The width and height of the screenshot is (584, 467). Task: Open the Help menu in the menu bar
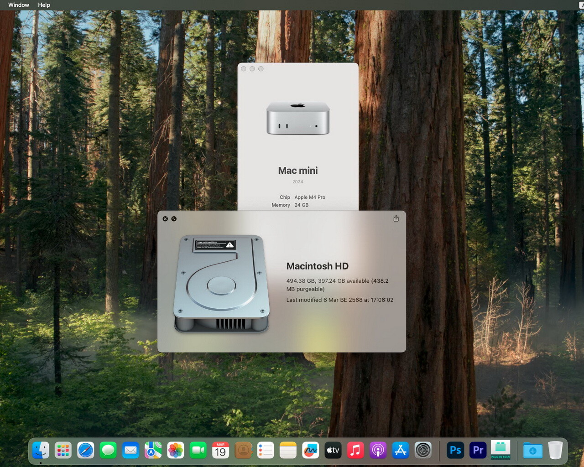pyautogui.click(x=44, y=5)
